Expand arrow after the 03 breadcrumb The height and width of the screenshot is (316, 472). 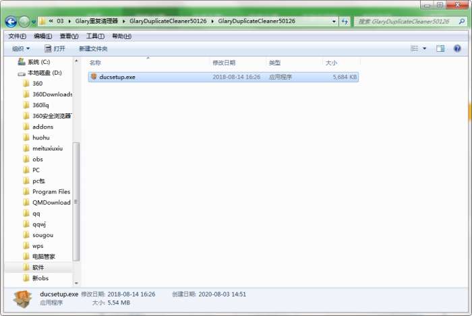click(x=69, y=21)
